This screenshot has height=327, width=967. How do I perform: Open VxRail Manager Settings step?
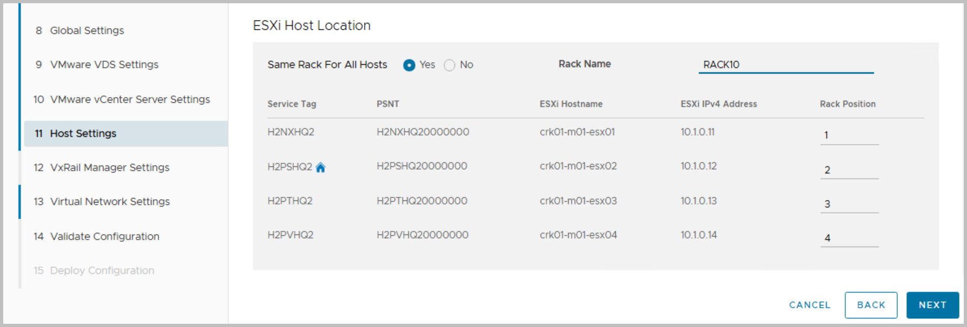[x=109, y=168]
